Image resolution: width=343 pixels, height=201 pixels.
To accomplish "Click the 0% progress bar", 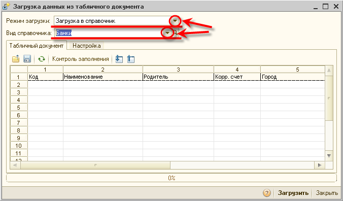I will click(171, 178).
